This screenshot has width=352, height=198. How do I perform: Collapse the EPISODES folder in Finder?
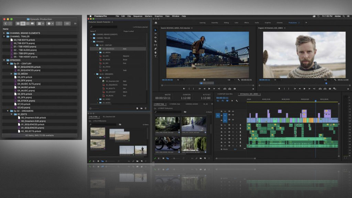point(4,60)
